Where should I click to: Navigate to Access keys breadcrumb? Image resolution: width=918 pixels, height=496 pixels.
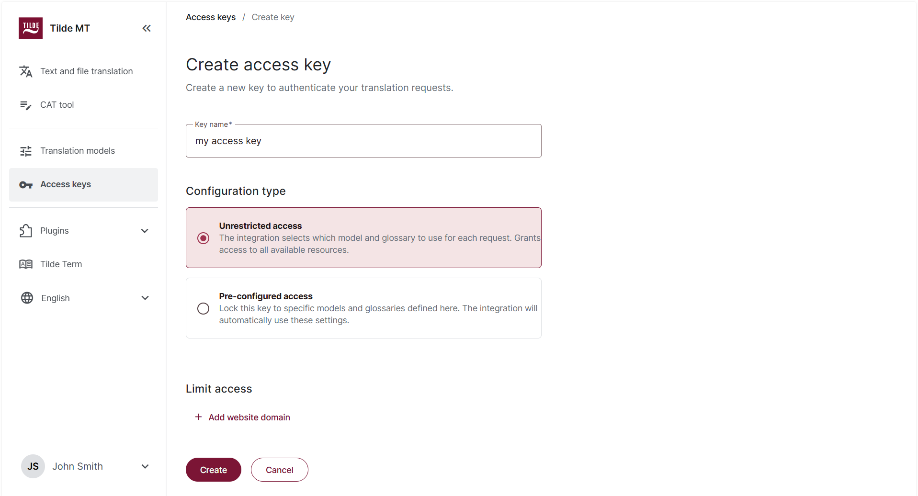210,17
